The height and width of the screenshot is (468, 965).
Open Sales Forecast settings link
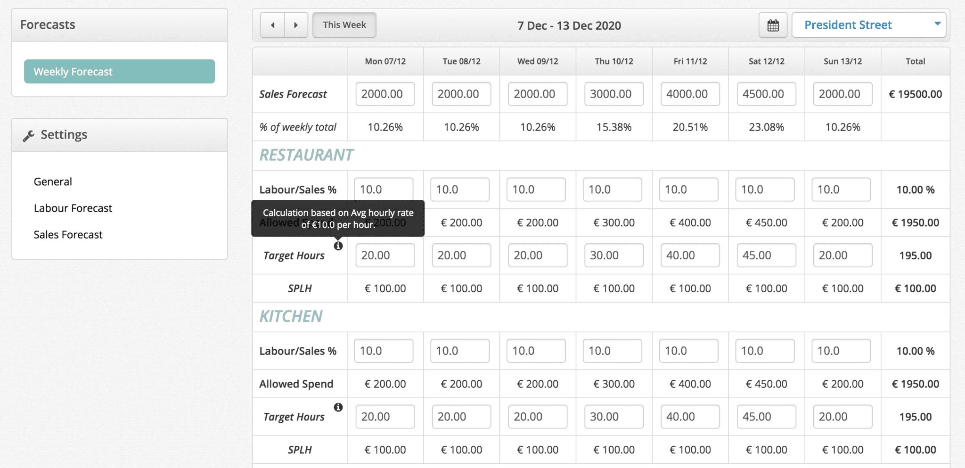click(68, 235)
